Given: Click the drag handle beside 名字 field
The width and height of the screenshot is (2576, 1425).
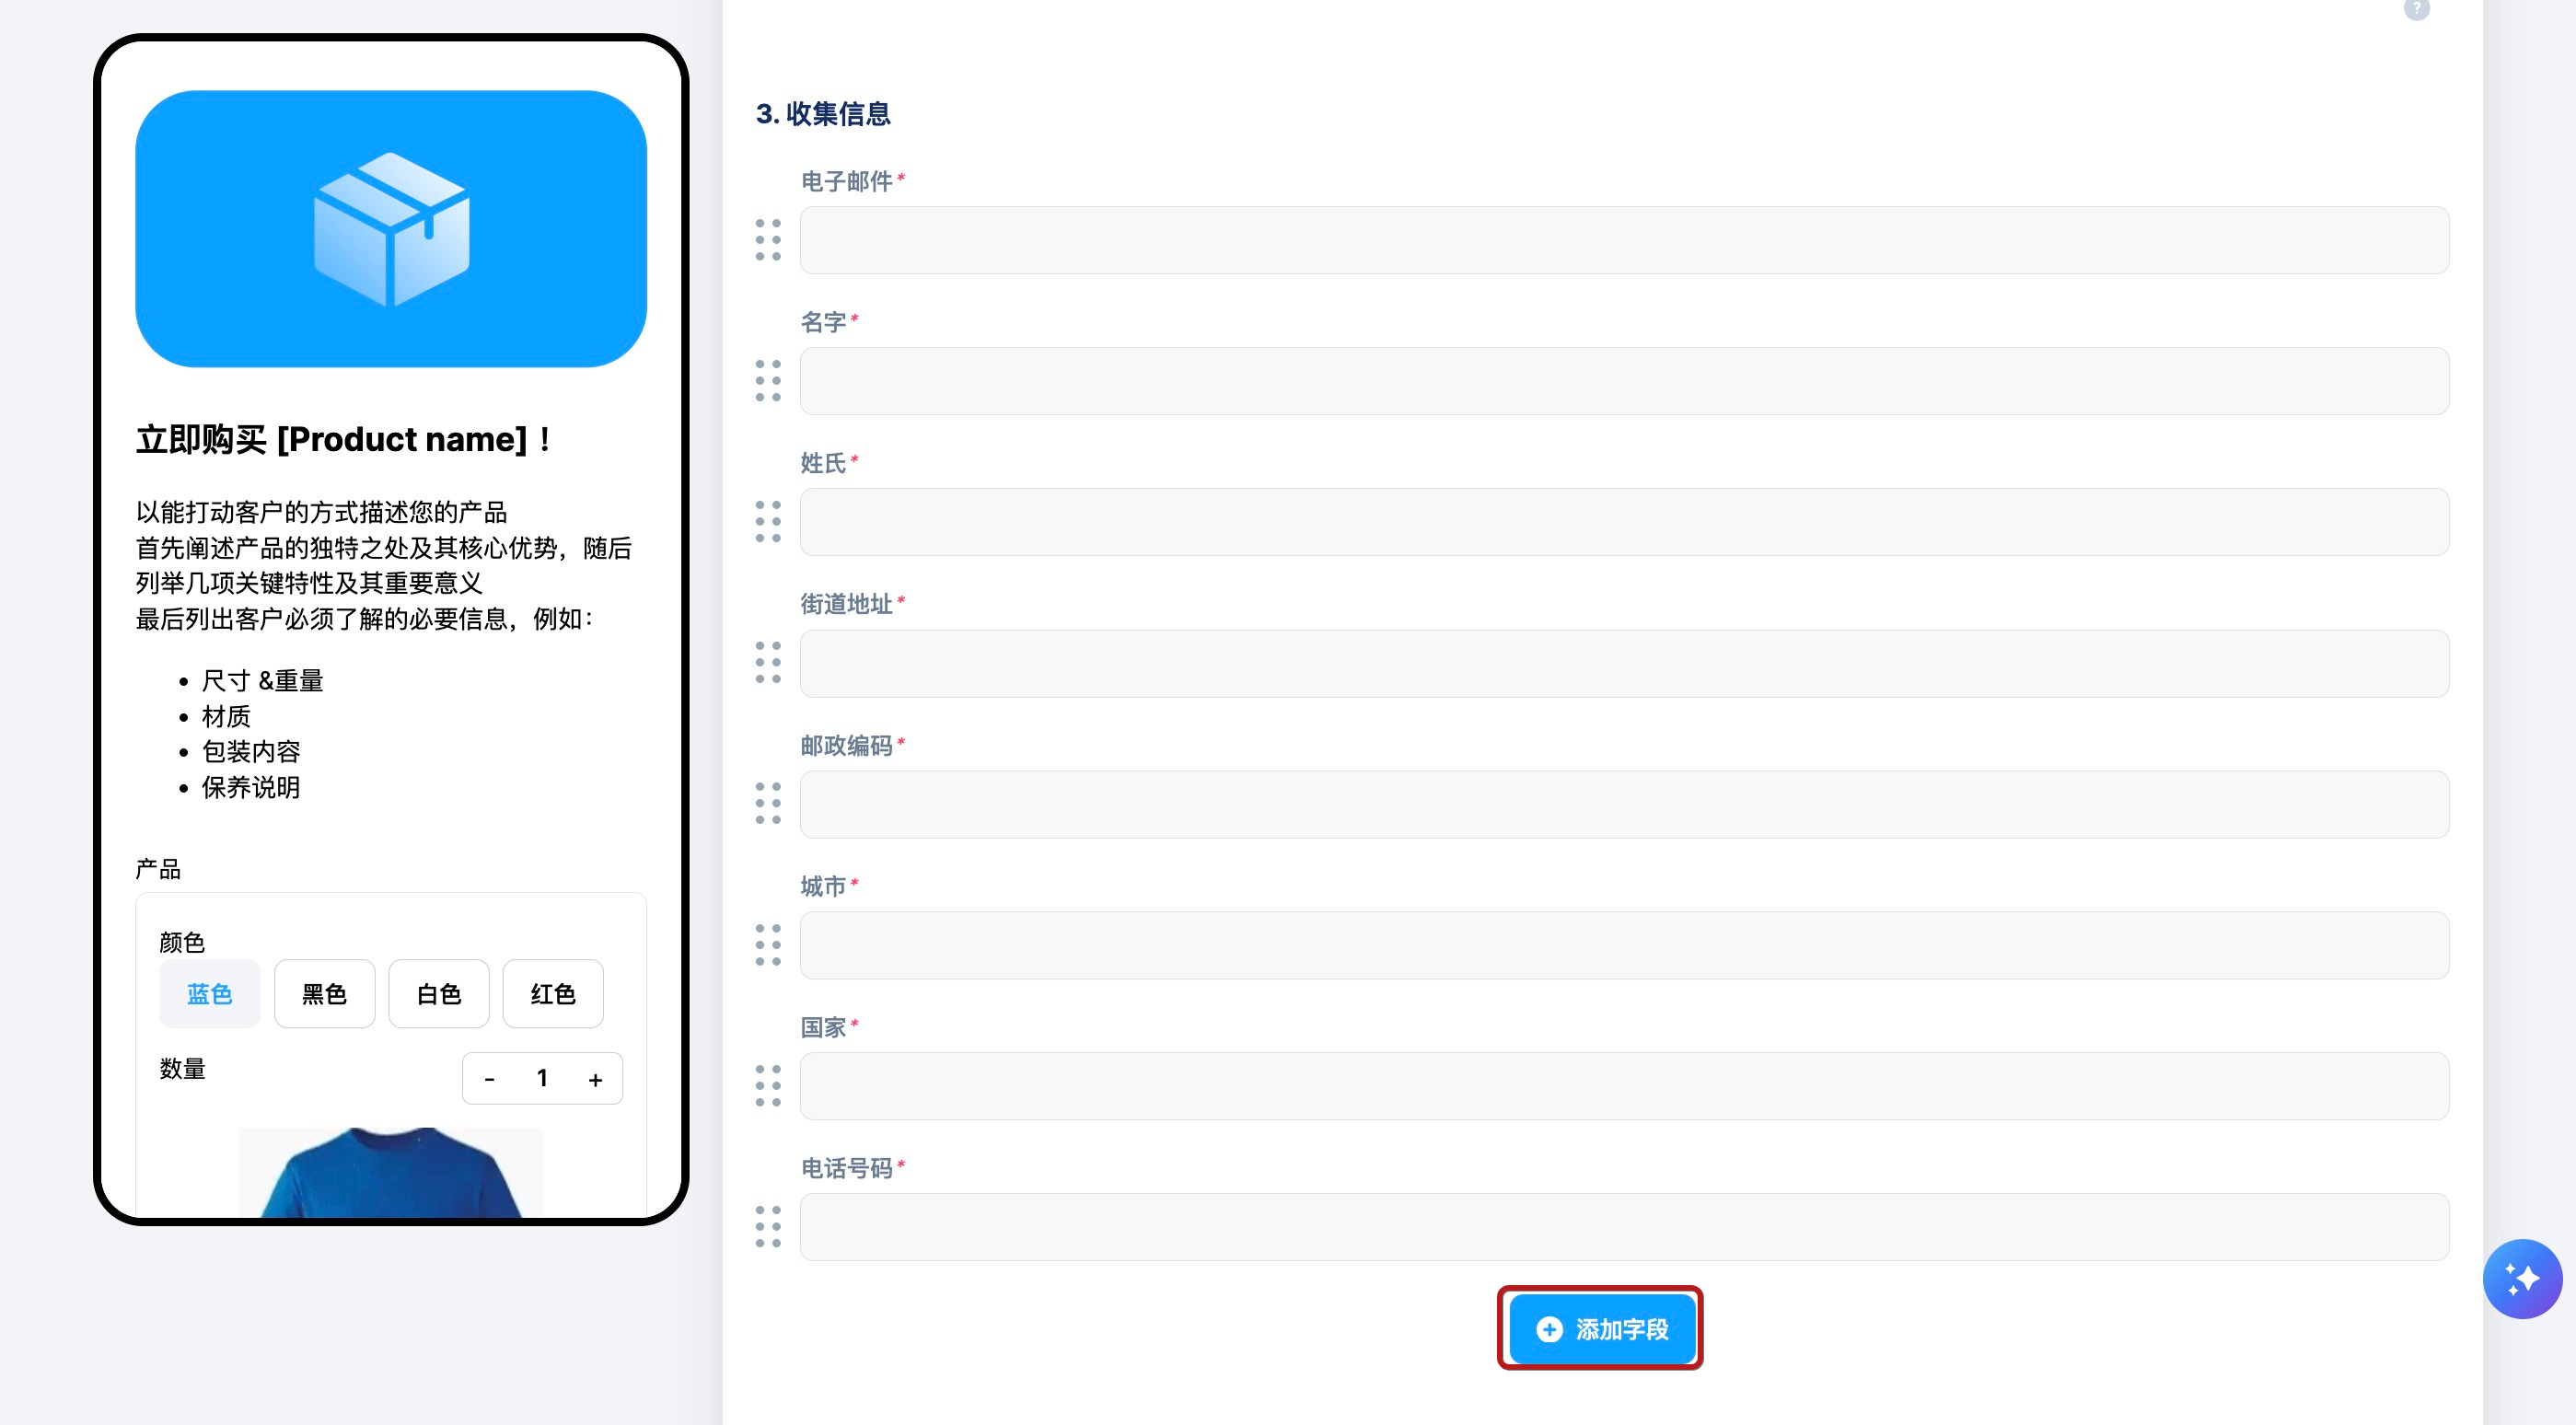Looking at the screenshot, I should [x=768, y=381].
